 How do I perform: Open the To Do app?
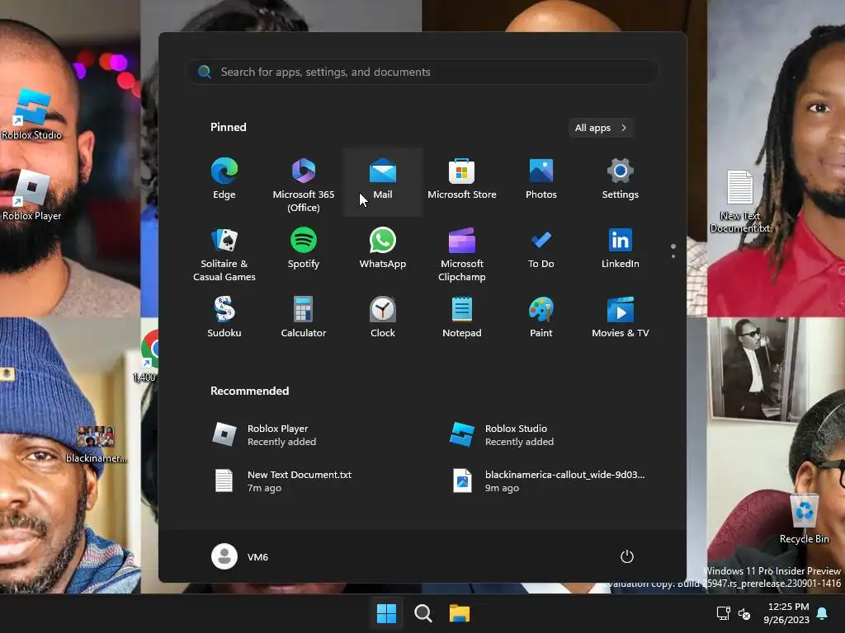click(541, 249)
